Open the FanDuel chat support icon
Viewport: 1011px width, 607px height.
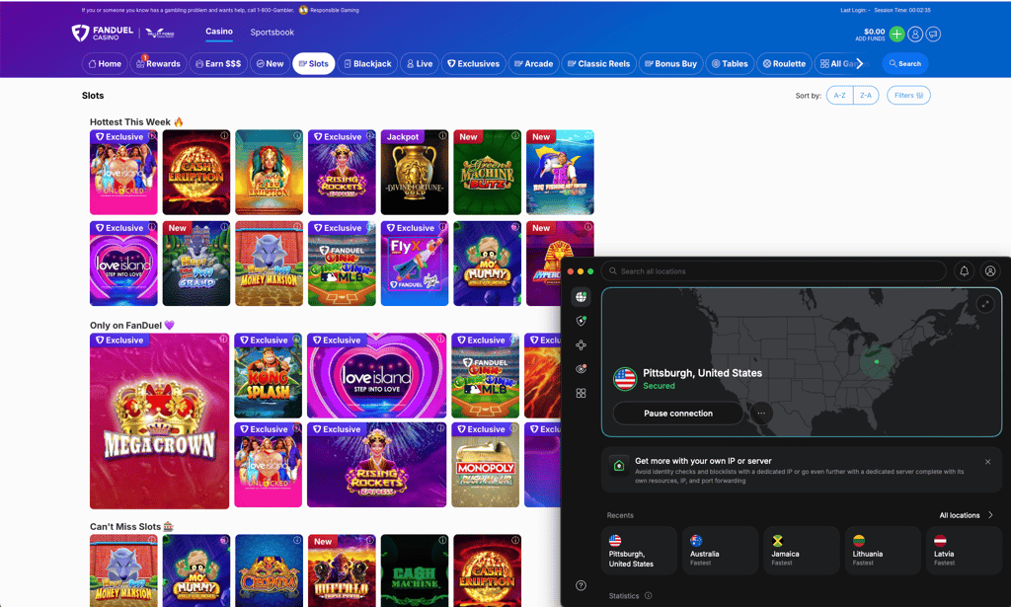tap(933, 35)
